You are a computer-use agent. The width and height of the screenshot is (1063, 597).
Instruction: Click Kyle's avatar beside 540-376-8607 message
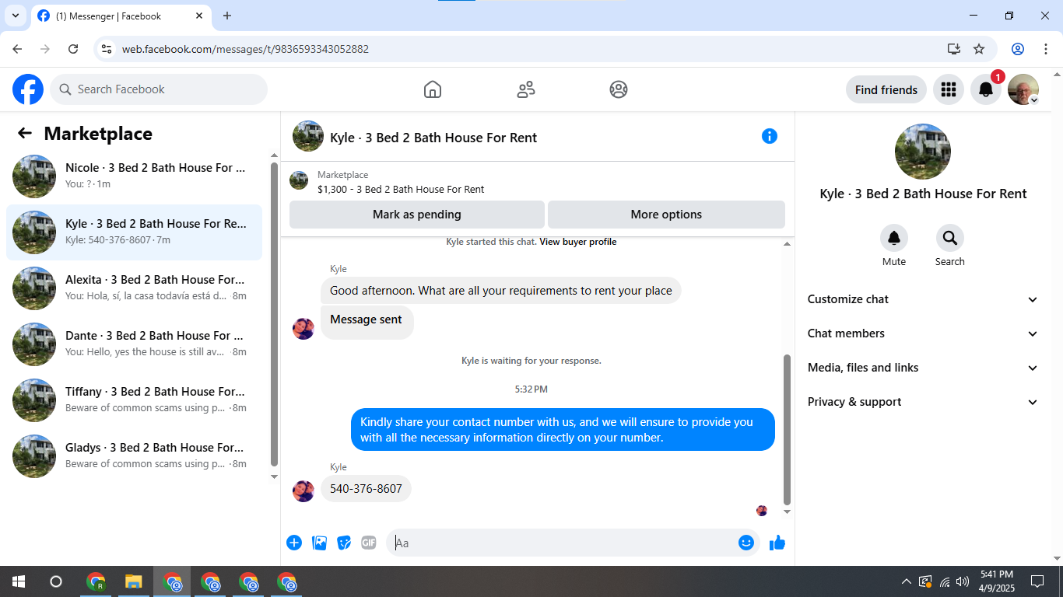[303, 491]
